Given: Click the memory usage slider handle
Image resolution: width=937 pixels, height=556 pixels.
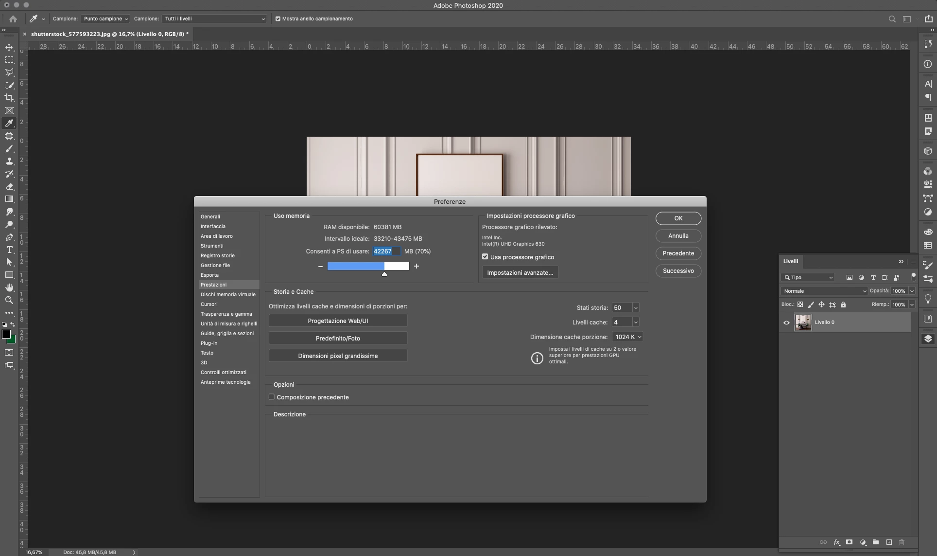Looking at the screenshot, I should (x=384, y=274).
